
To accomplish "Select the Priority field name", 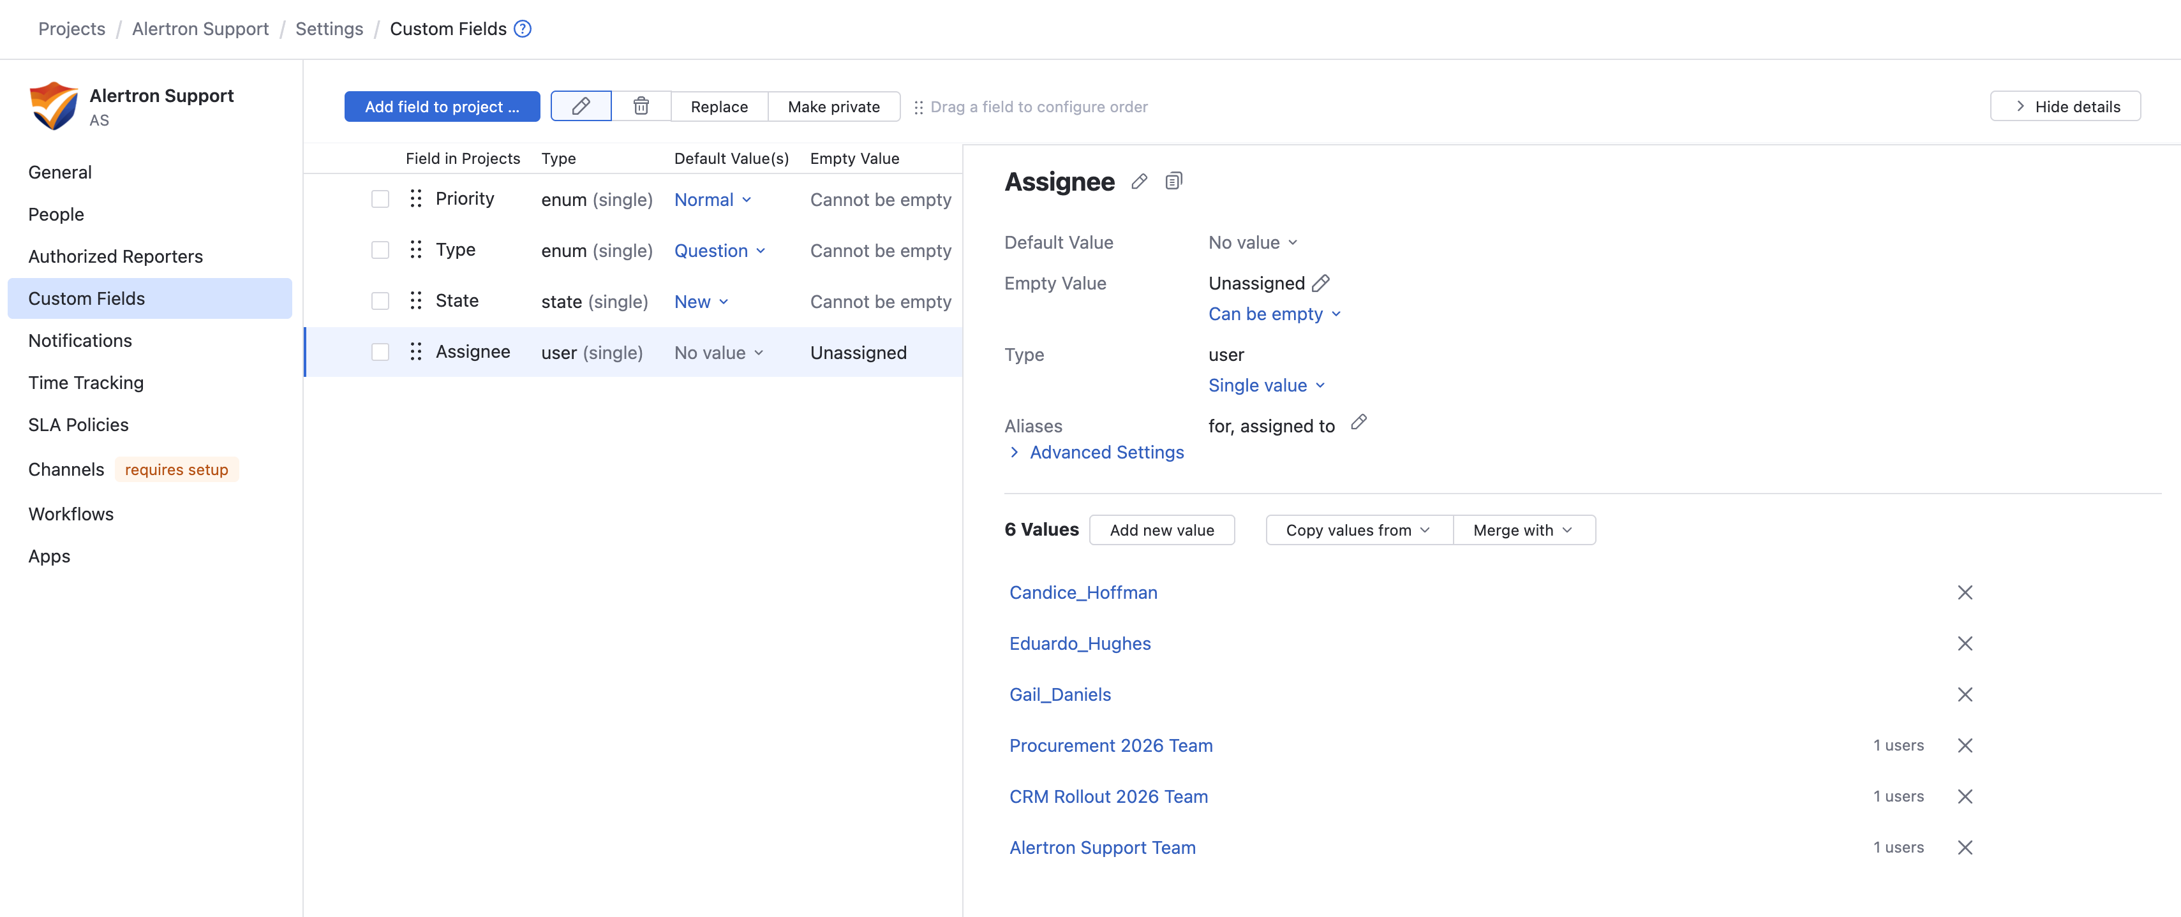I will 465,199.
